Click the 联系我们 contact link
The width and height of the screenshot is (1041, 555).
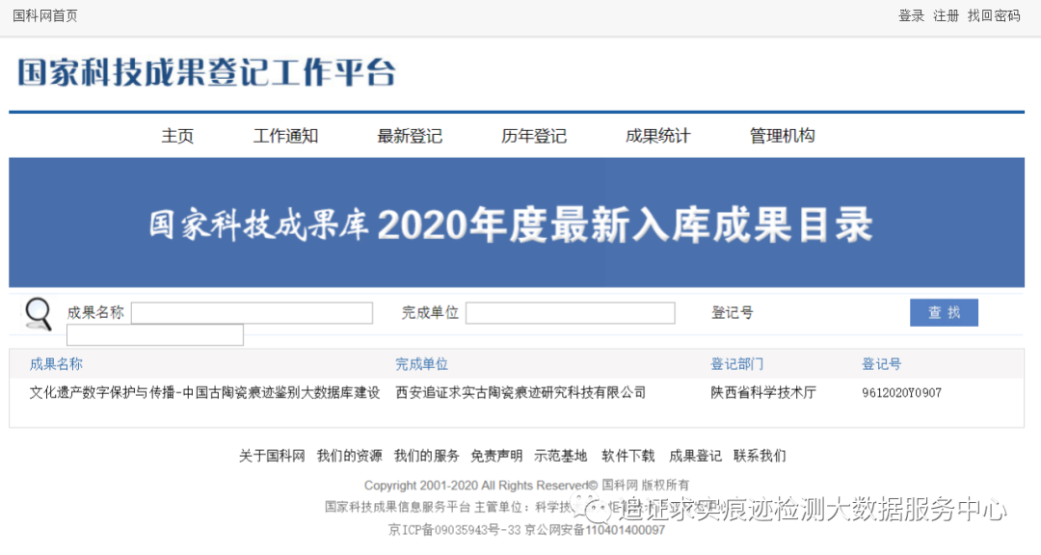(761, 455)
